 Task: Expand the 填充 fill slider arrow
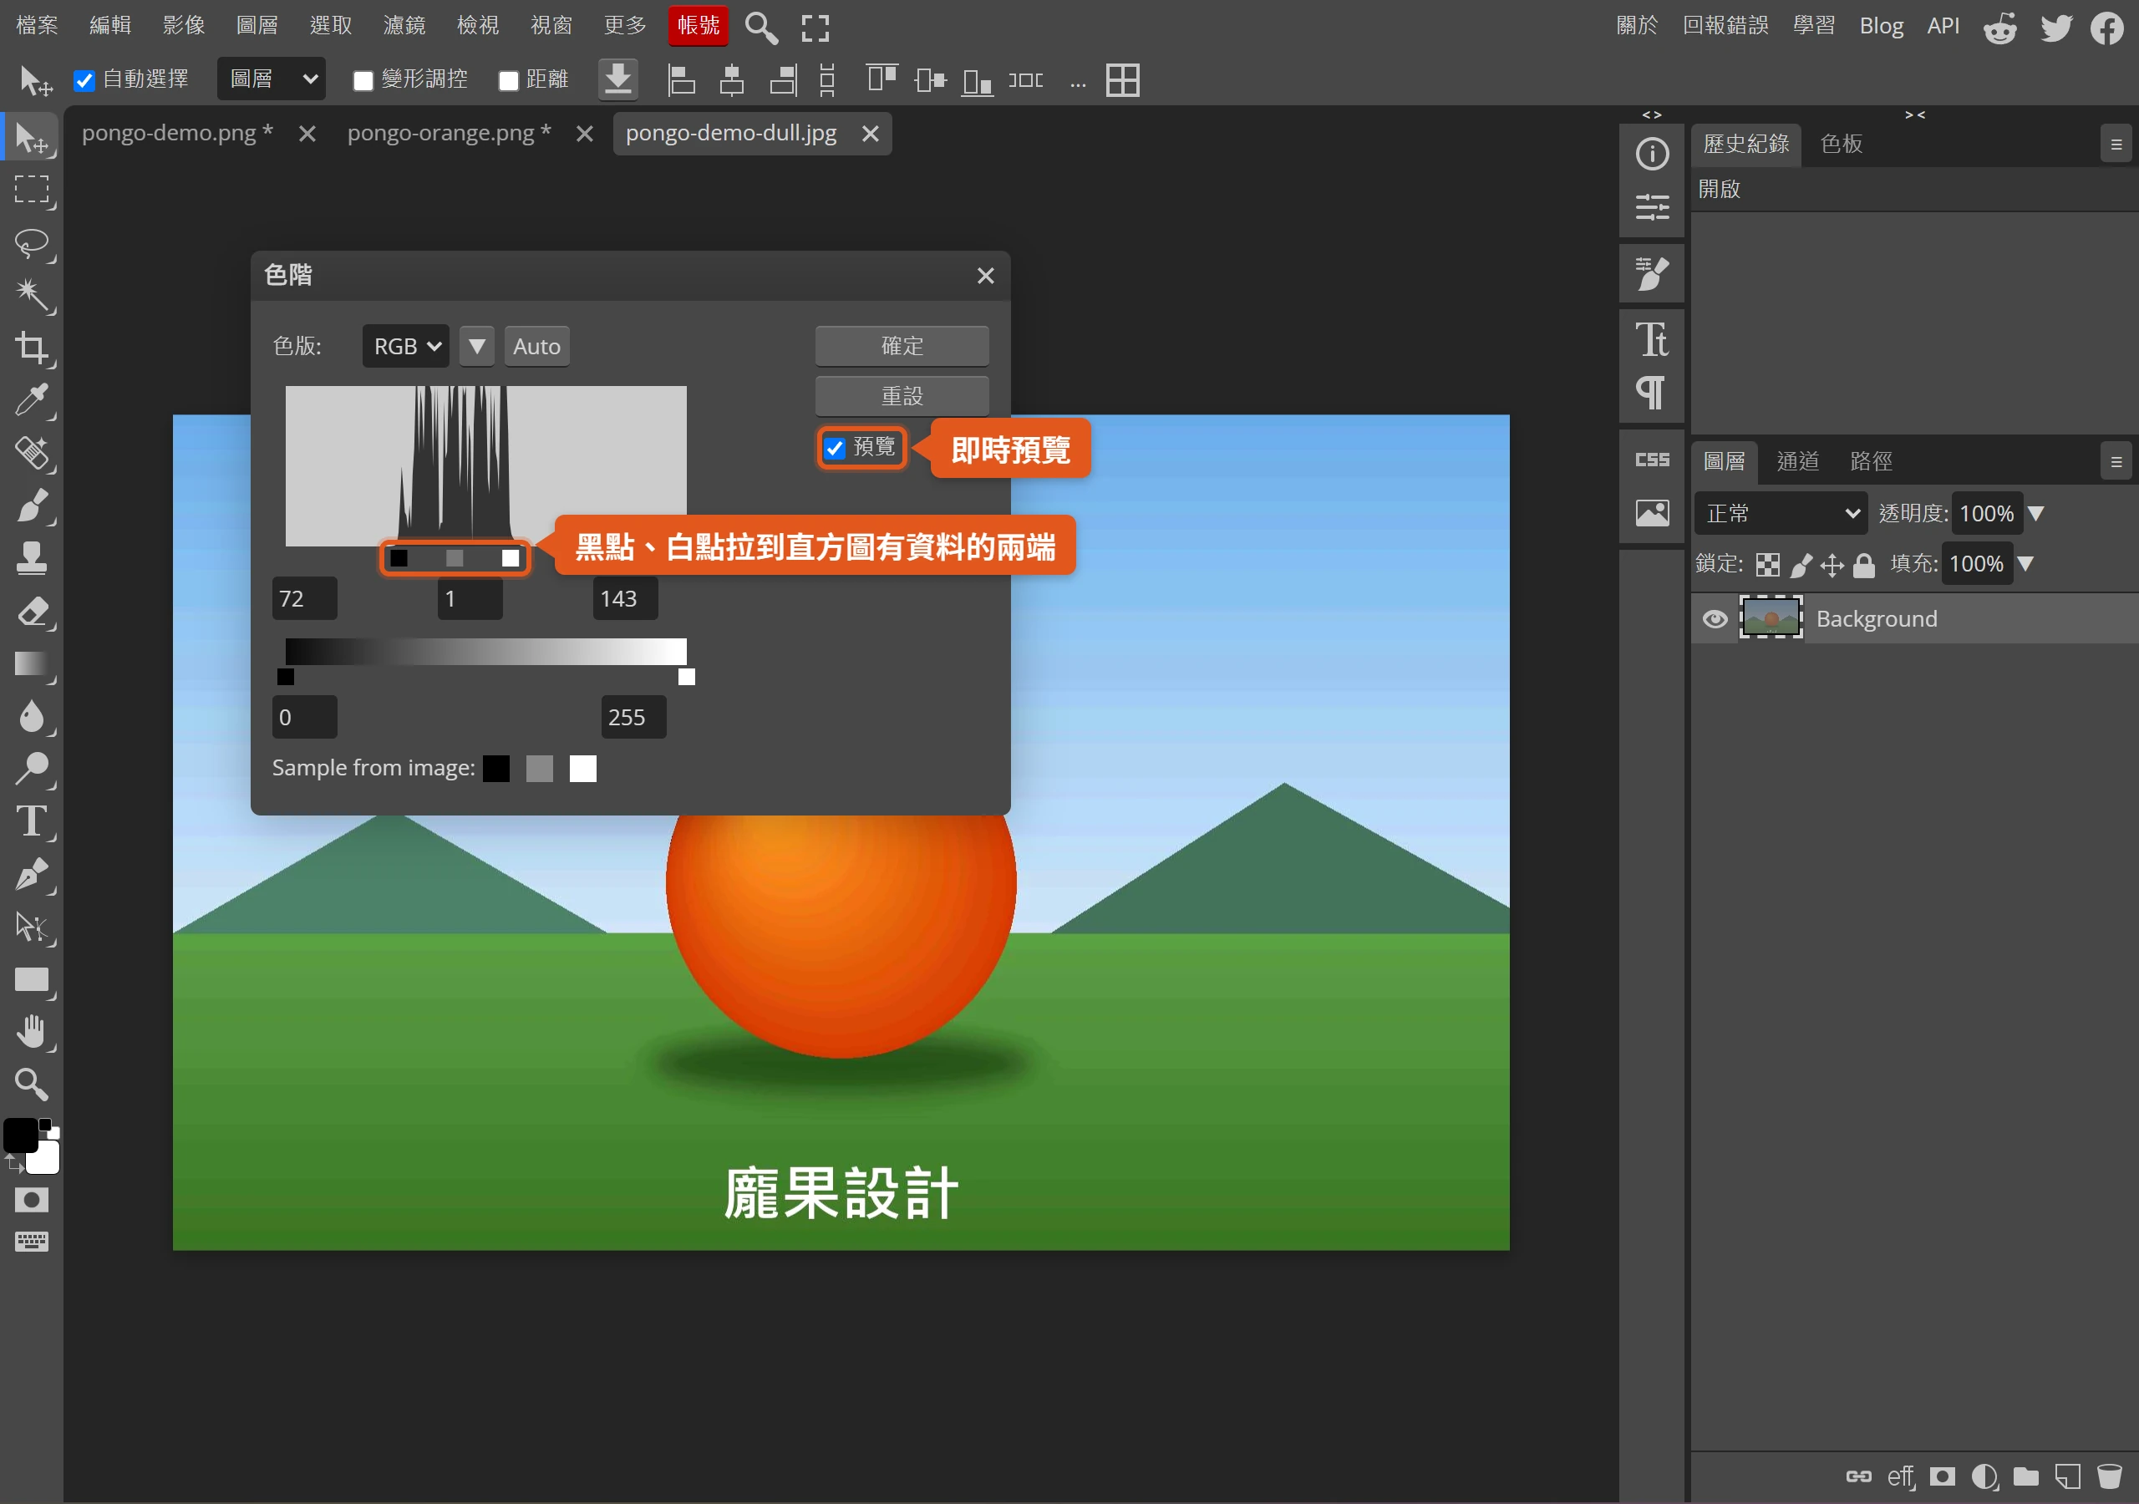point(2025,564)
